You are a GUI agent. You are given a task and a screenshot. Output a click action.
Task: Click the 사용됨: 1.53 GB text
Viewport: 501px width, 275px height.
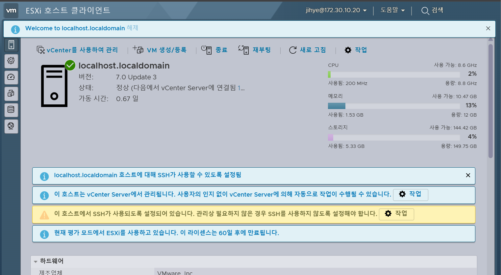346,115
